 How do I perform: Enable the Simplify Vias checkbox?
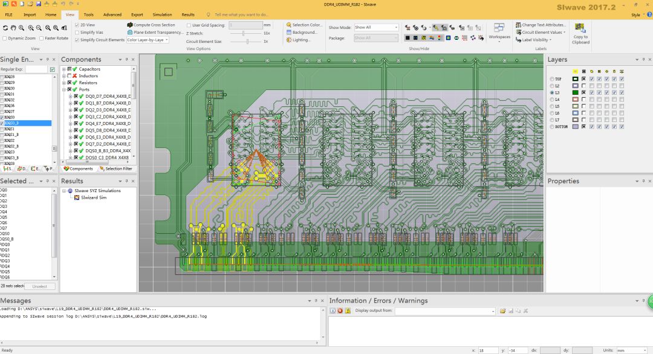tap(77, 33)
